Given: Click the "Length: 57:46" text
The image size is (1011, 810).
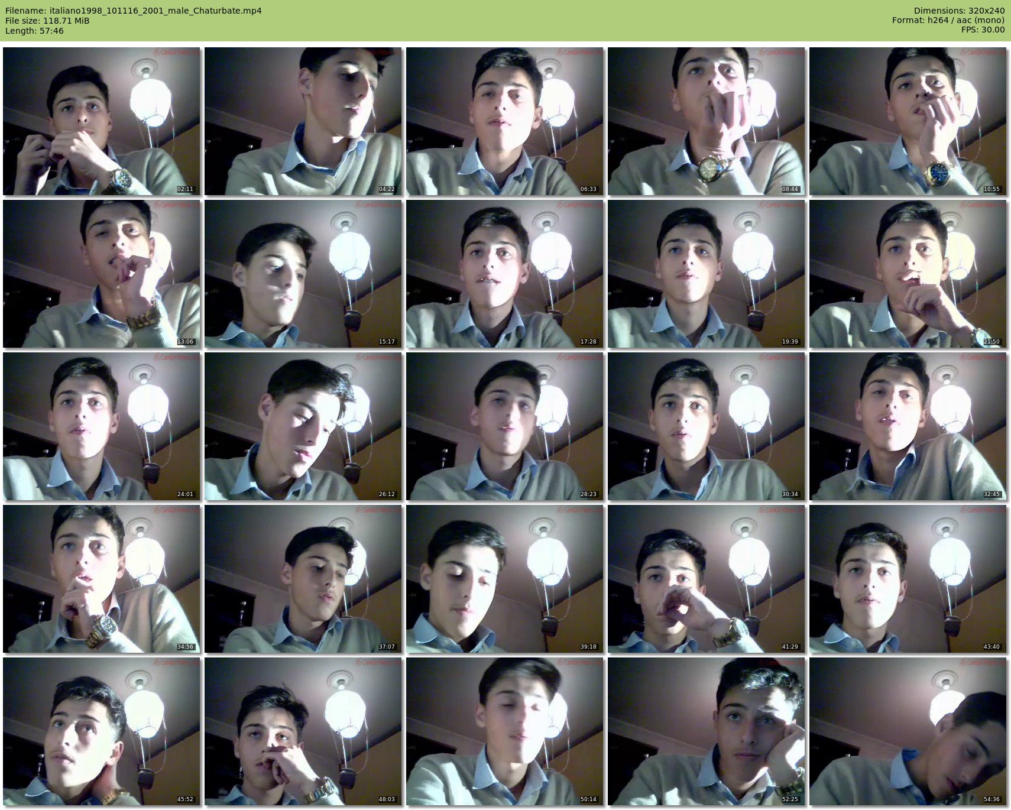Looking at the screenshot, I should [x=34, y=31].
